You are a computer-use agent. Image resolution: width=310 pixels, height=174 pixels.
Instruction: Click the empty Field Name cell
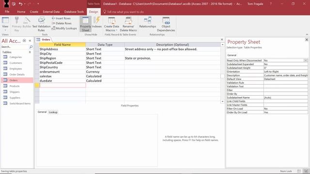62,85
